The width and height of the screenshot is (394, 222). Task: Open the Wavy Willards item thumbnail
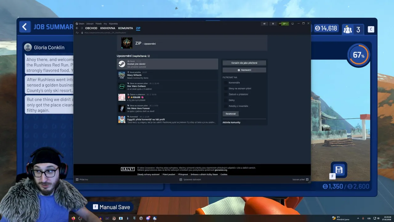[122, 75]
